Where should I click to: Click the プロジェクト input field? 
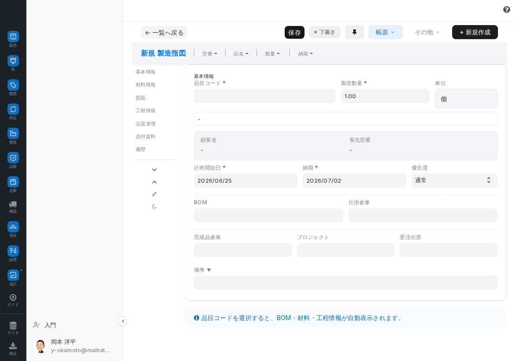[345, 250]
